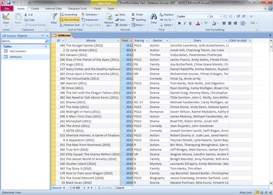Open the Calibri font name dropdown
This screenshot has height=195, width=273.
point(208,16)
